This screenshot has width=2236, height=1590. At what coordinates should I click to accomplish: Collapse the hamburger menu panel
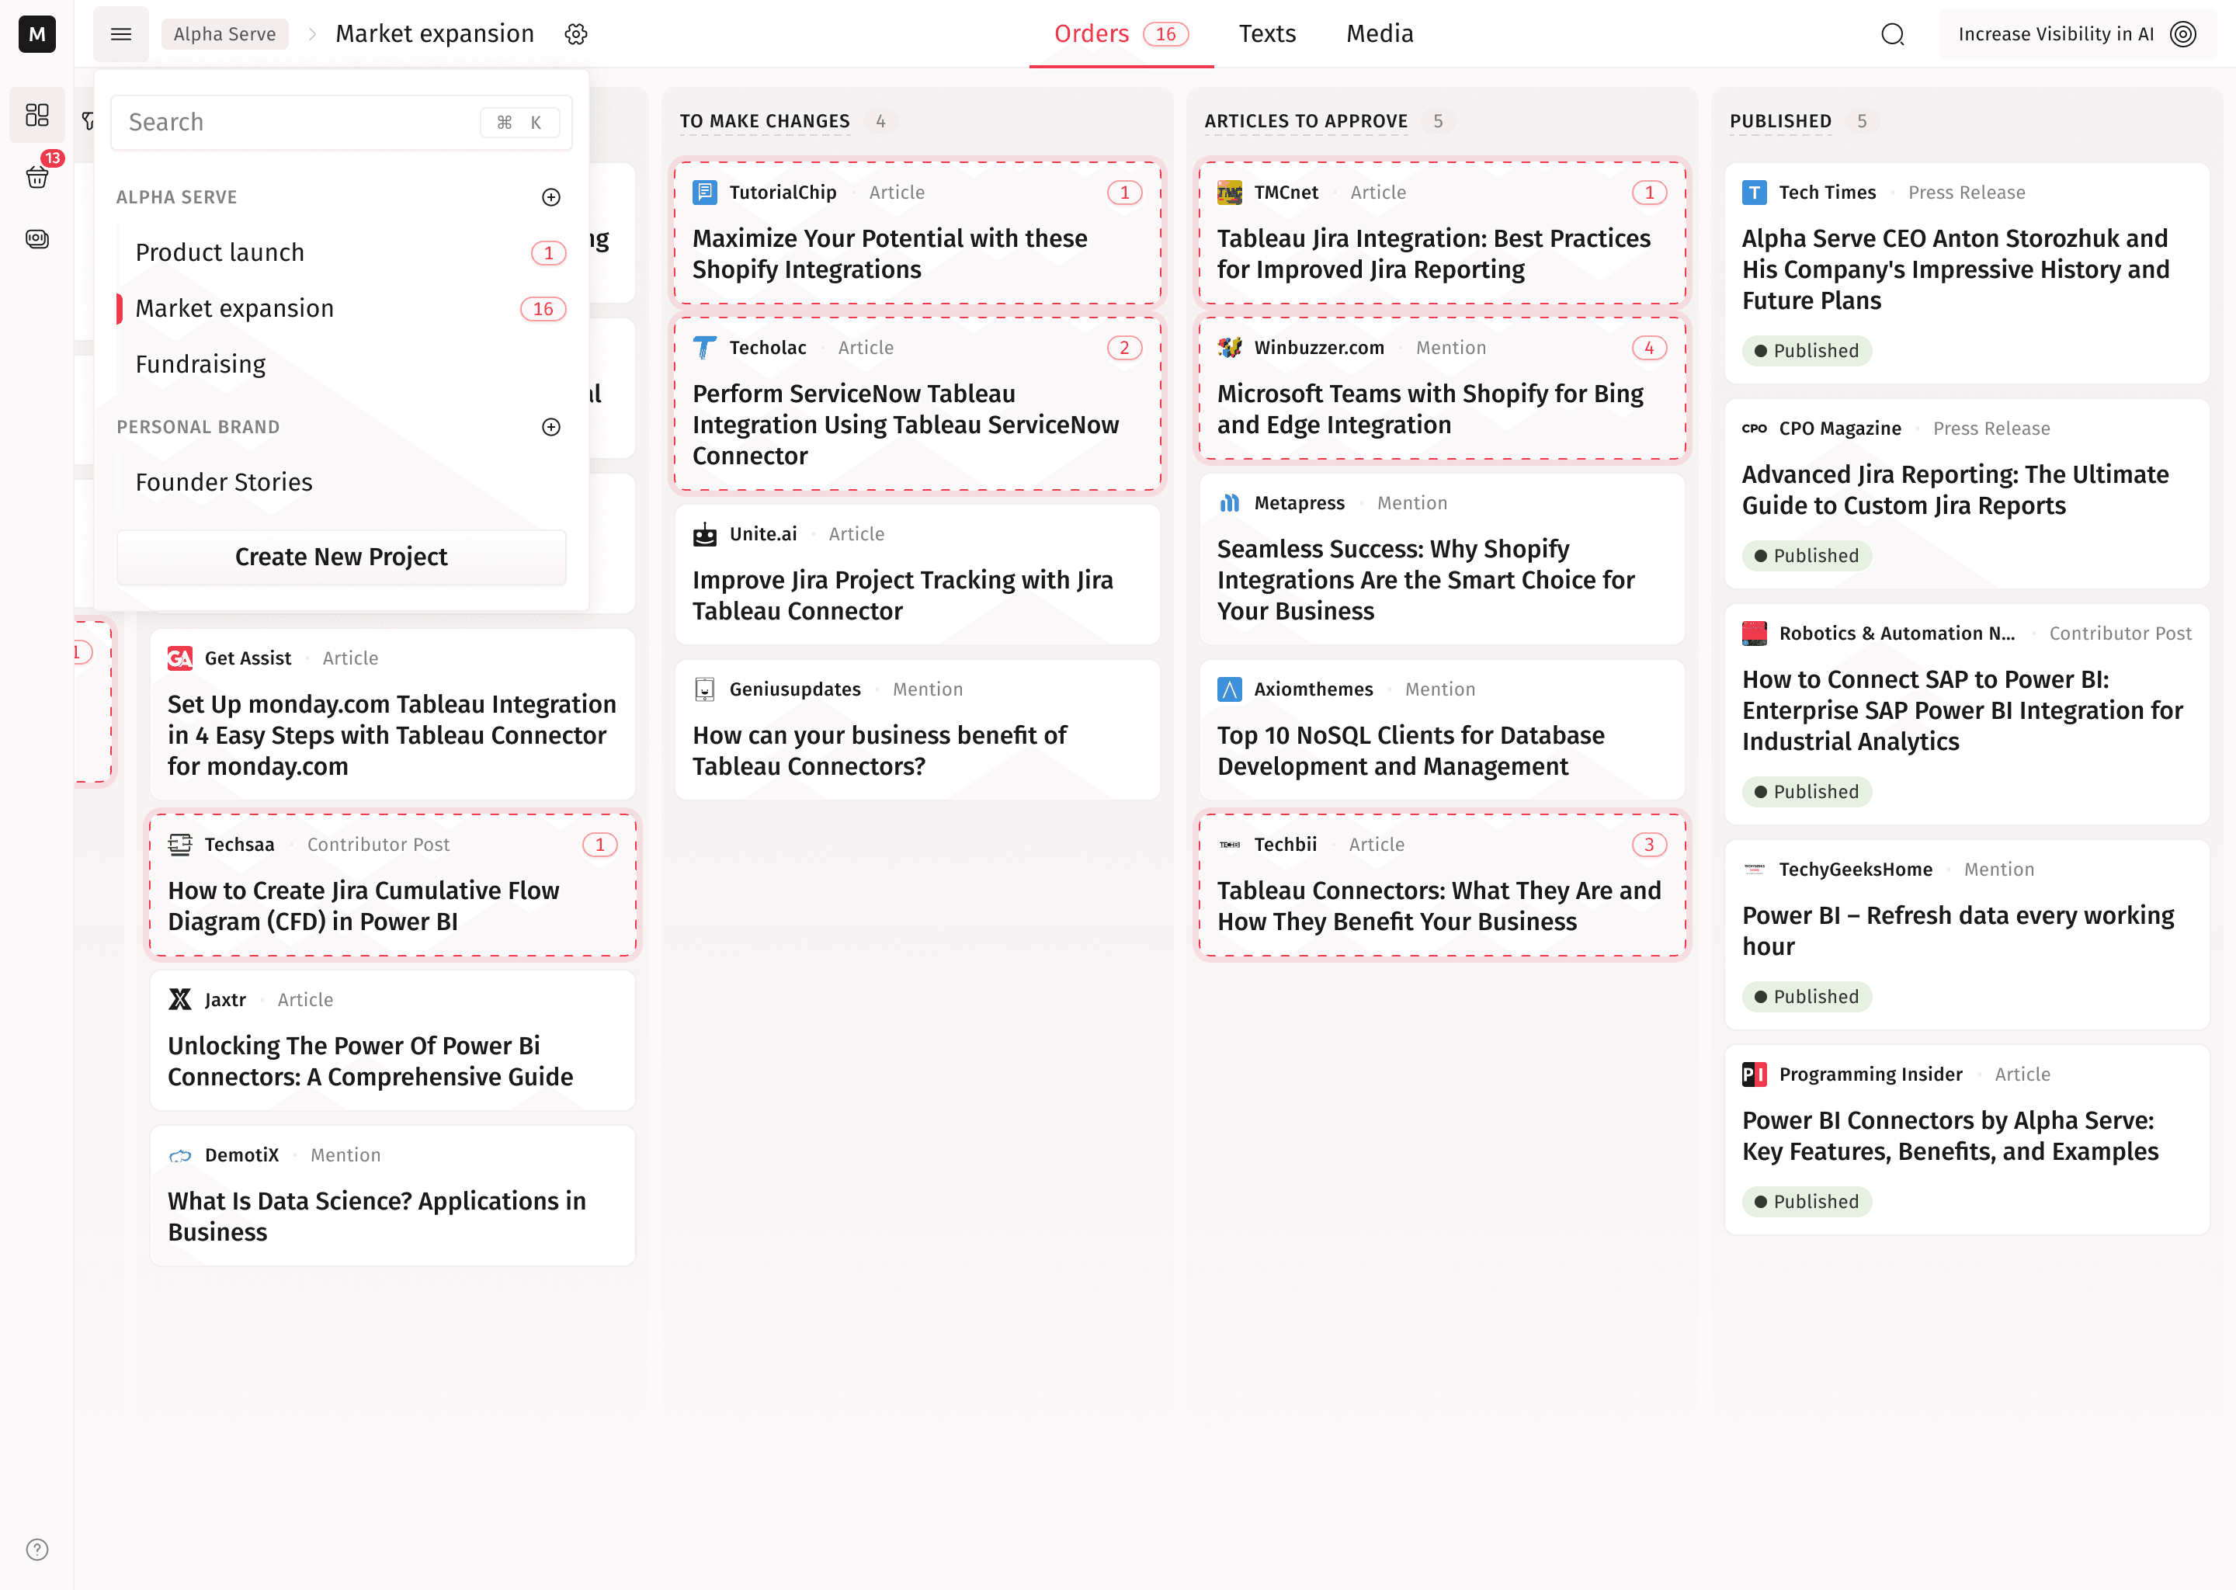pyautogui.click(x=120, y=33)
